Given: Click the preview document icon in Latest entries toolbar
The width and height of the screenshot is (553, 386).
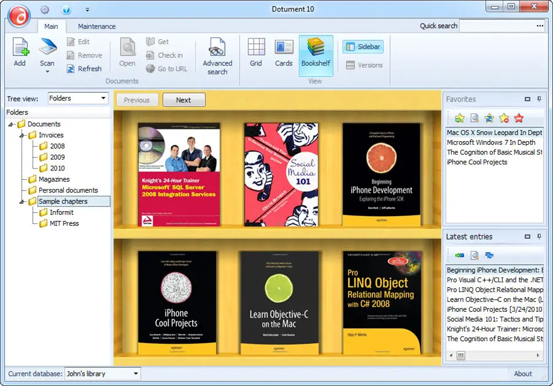Looking at the screenshot, I should point(474,255).
